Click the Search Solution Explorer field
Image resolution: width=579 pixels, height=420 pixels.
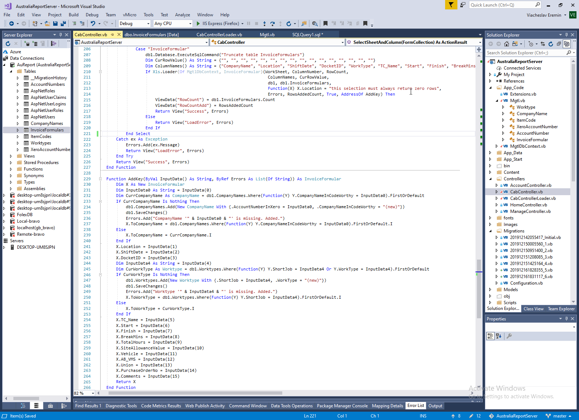pos(525,53)
